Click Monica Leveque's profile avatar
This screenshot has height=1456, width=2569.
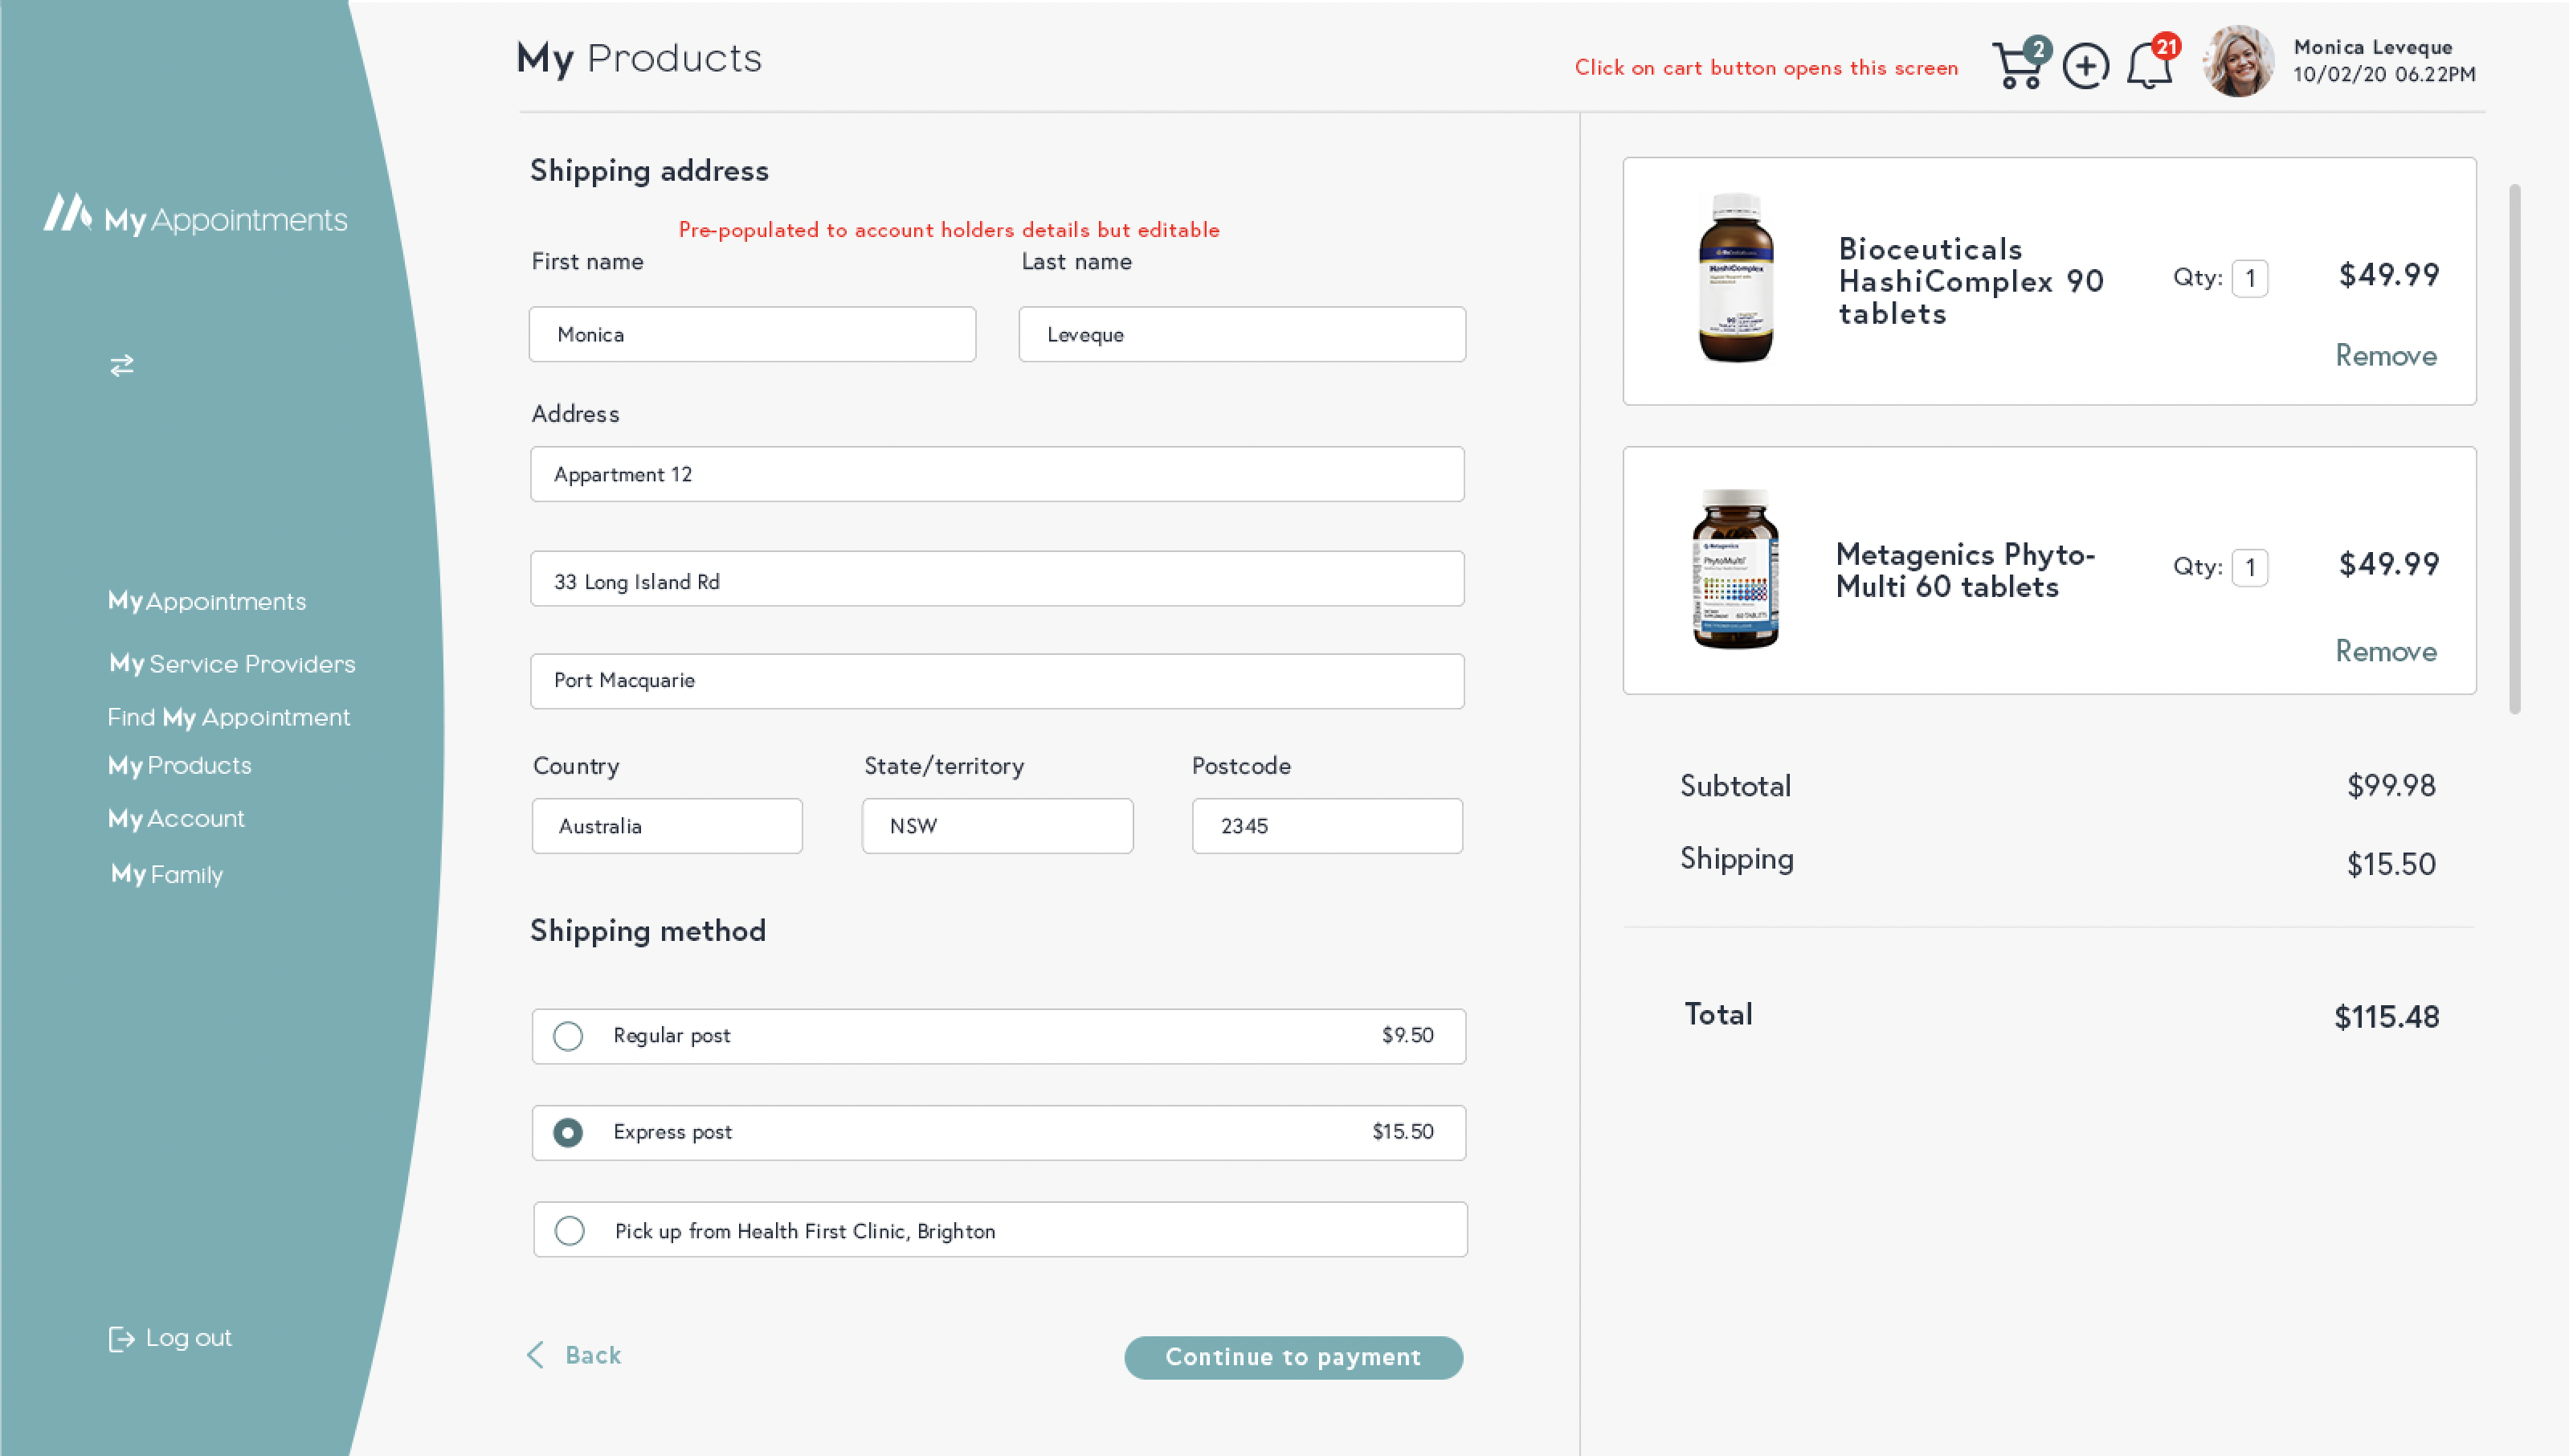click(2238, 61)
